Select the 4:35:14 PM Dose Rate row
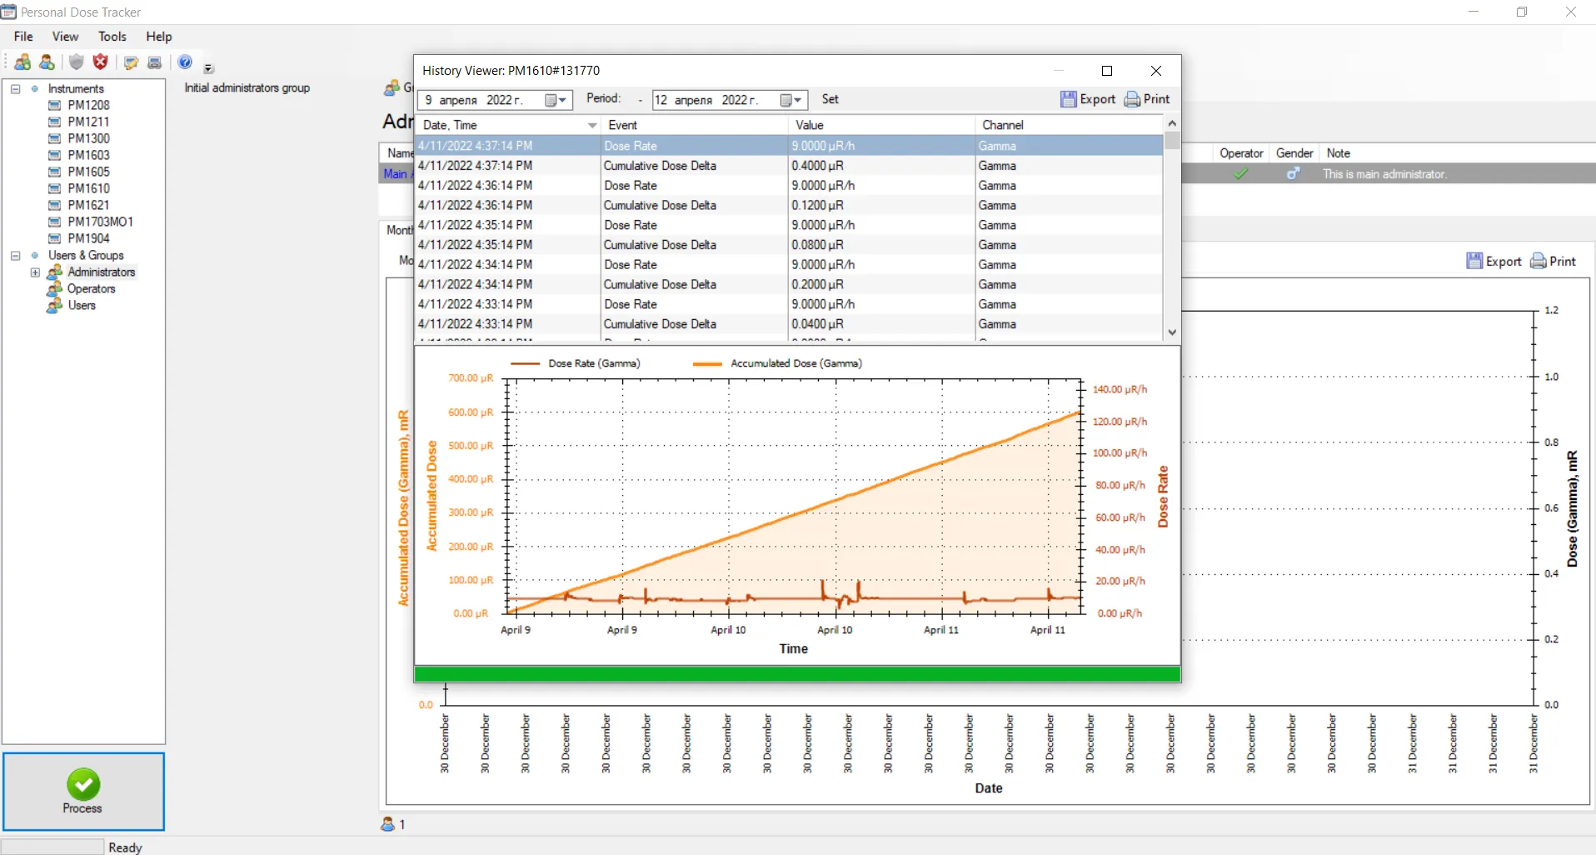Viewport: 1596px width, 855px height. [x=789, y=225]
